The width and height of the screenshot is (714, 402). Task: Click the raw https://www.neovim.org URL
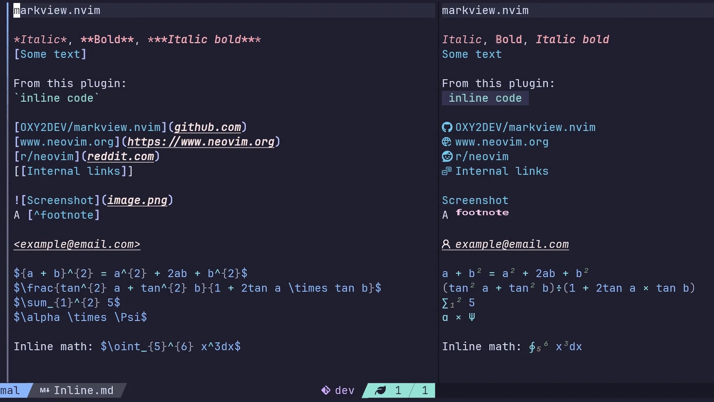click(201, 142)
